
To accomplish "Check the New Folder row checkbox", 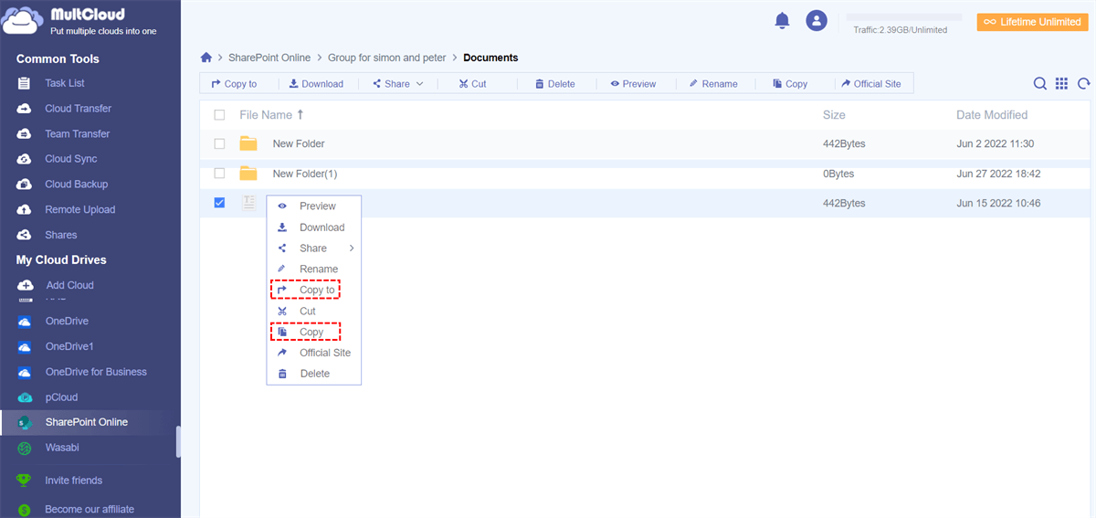I will (x=219, y=143).
